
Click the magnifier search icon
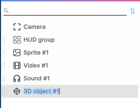point(6,11)
